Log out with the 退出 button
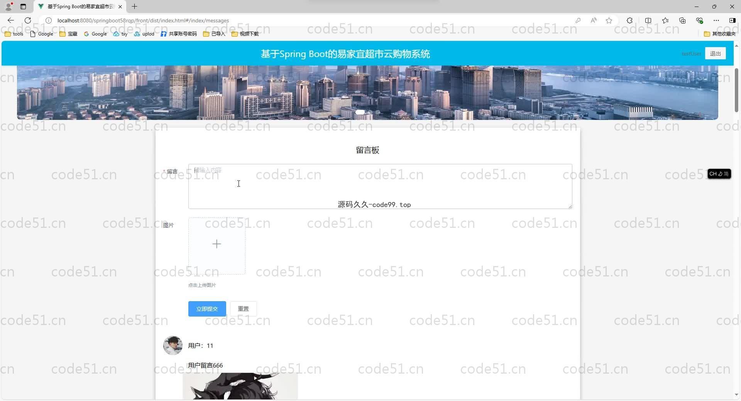 click(715, 54)
